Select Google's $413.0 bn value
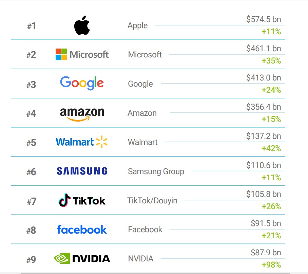Viewport: 308px width, 274px height. click(264, 78)
